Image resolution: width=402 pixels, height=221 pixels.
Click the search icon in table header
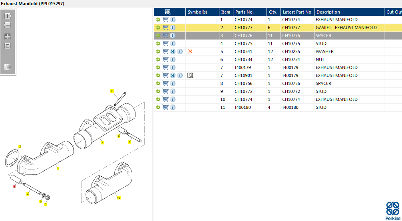pyautogui.click(x=168, y=12)
